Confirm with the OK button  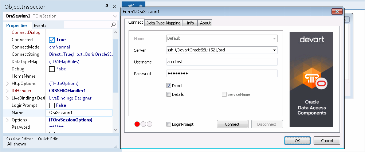pos(297,141)
